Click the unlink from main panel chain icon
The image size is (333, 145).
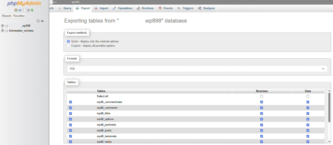coord(42,21)
